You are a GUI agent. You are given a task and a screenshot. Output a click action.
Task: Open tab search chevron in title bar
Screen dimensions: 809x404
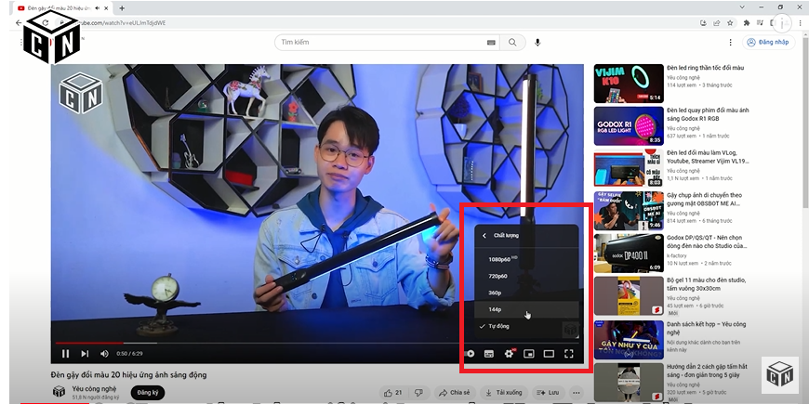click(x=742, y=7)
